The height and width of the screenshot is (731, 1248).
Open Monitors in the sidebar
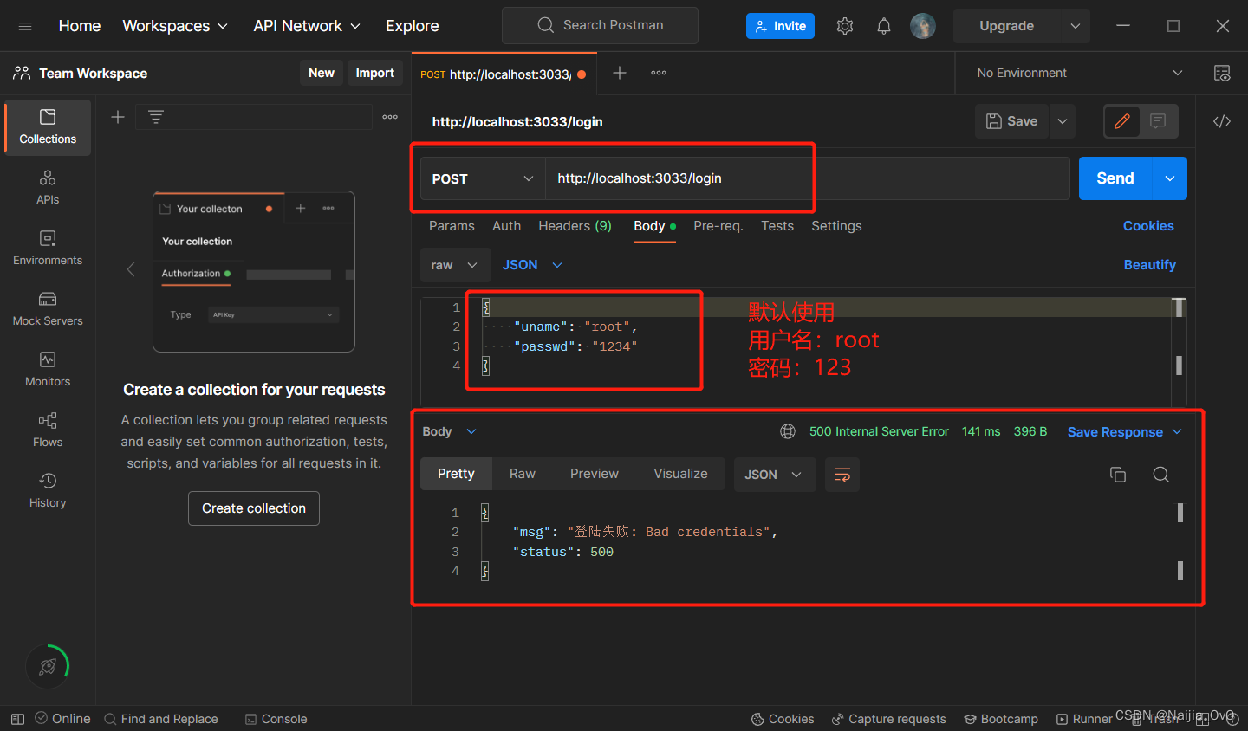coord(48,370)
